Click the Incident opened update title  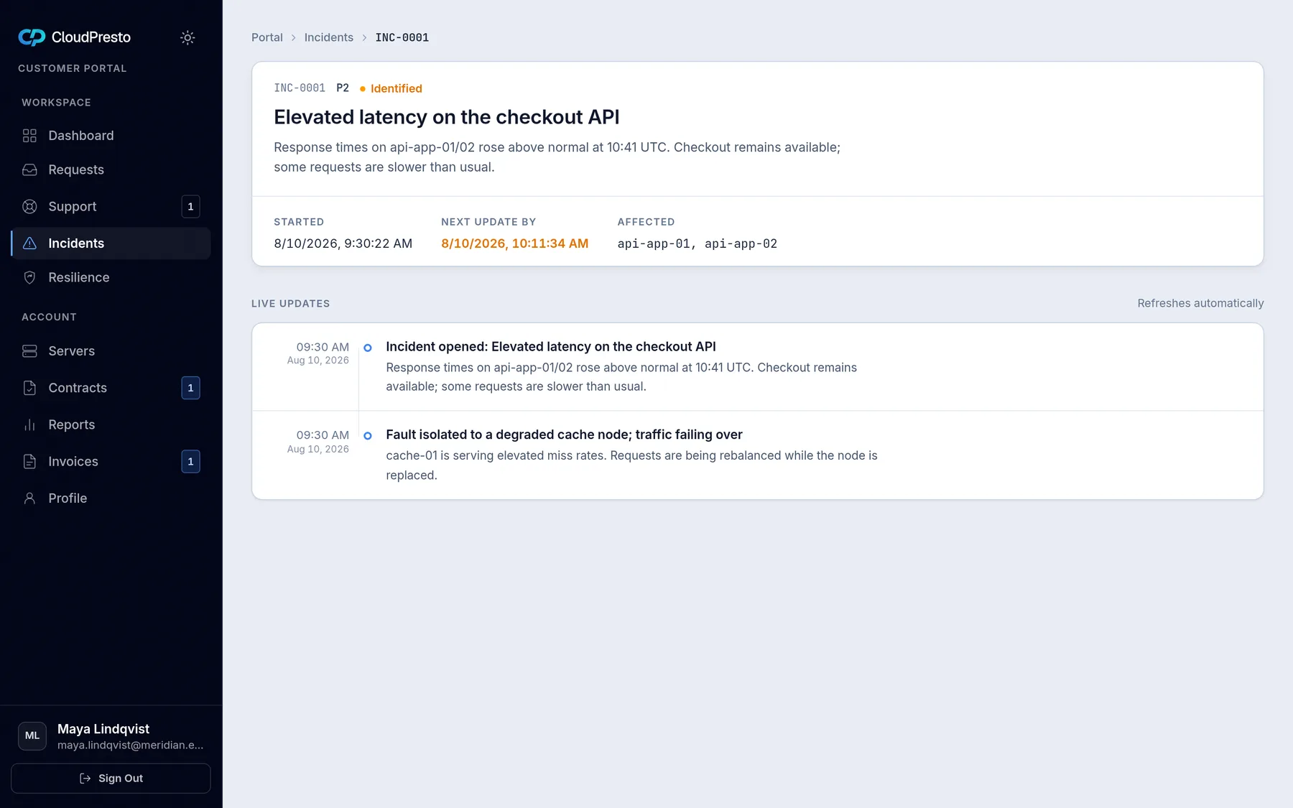coord(551,347)
